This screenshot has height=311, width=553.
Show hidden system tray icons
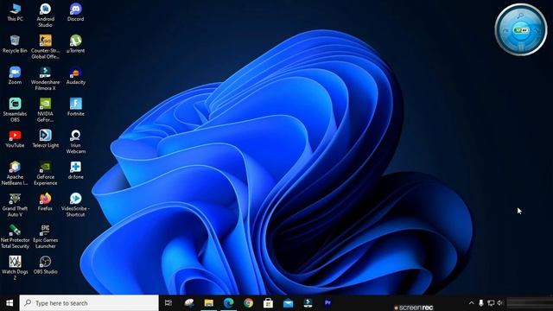472,303
